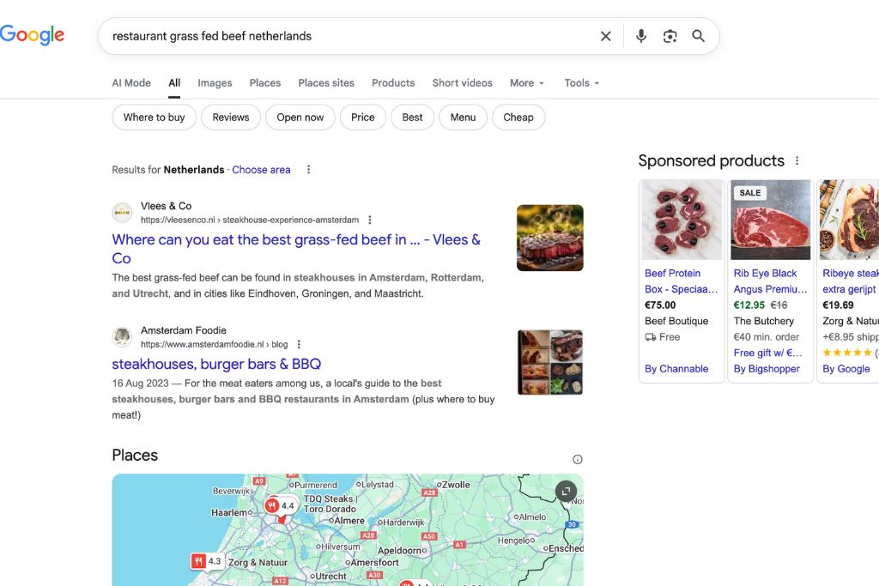Click the Vlees & Co steak thumbnail

550,239
